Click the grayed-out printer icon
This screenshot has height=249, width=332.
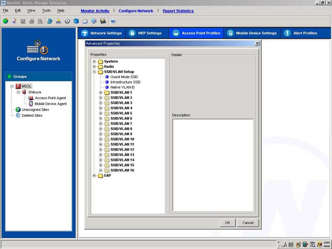[32, 21]
